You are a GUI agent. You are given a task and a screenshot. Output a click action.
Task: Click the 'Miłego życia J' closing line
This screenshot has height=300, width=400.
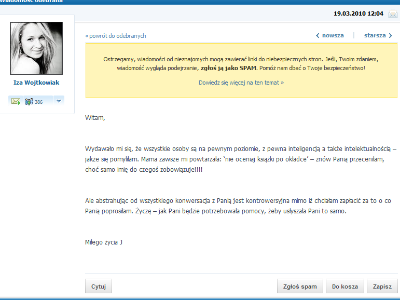pos(104,242)
